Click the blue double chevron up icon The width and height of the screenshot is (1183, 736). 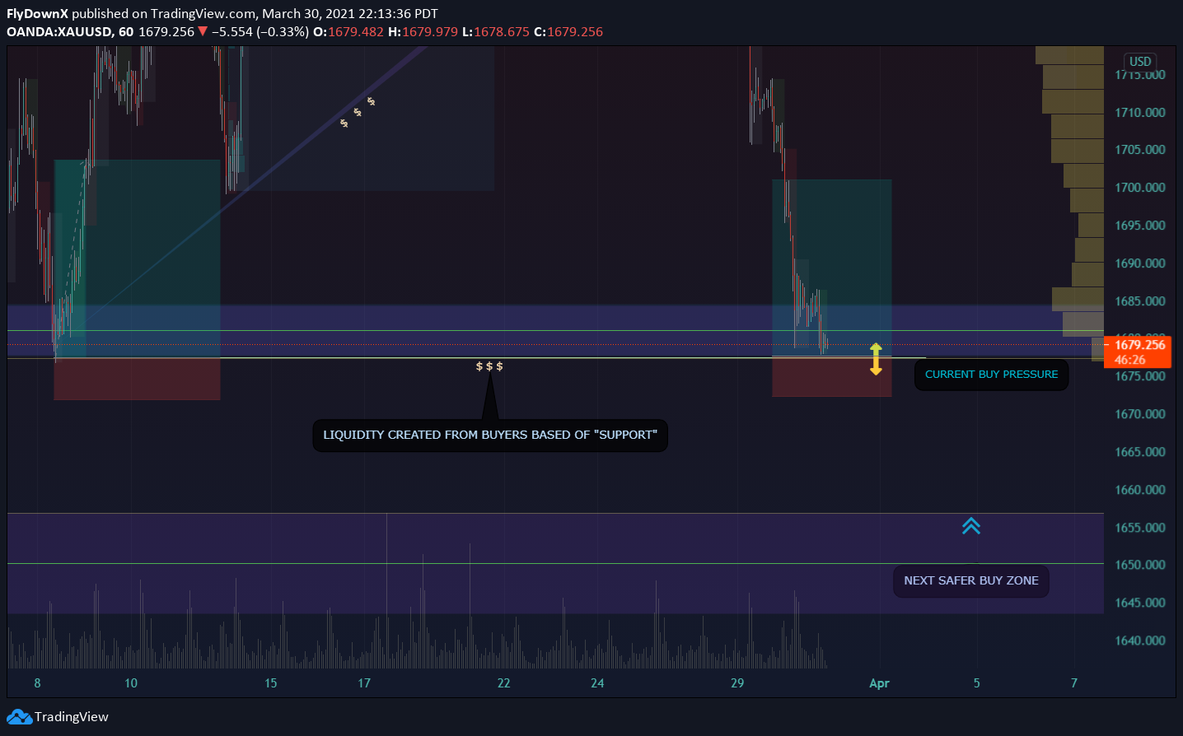tap(971, 526)
